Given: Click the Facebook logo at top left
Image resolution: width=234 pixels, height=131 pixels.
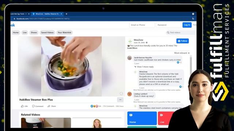Looking at the screenshot, I should [13, 25].
